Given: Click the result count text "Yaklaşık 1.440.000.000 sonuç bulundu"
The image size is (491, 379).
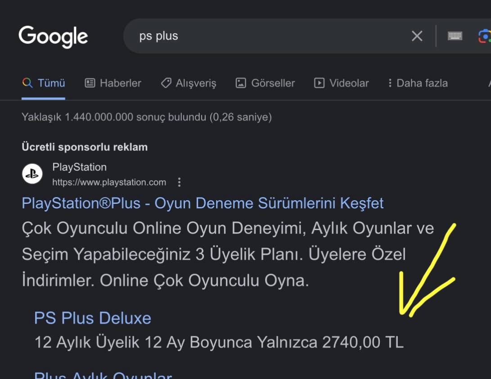Looking at the screenshot, I should click(x=114, y=117).
